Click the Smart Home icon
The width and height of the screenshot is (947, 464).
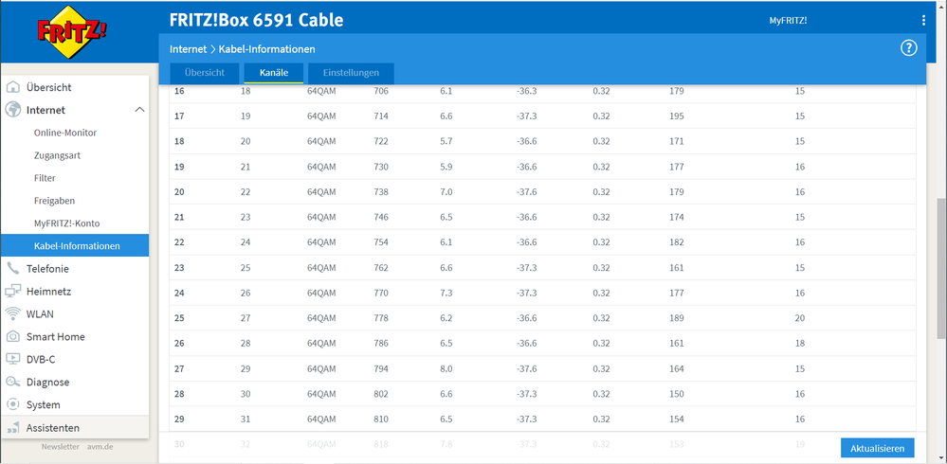click(x=13, y=337)
